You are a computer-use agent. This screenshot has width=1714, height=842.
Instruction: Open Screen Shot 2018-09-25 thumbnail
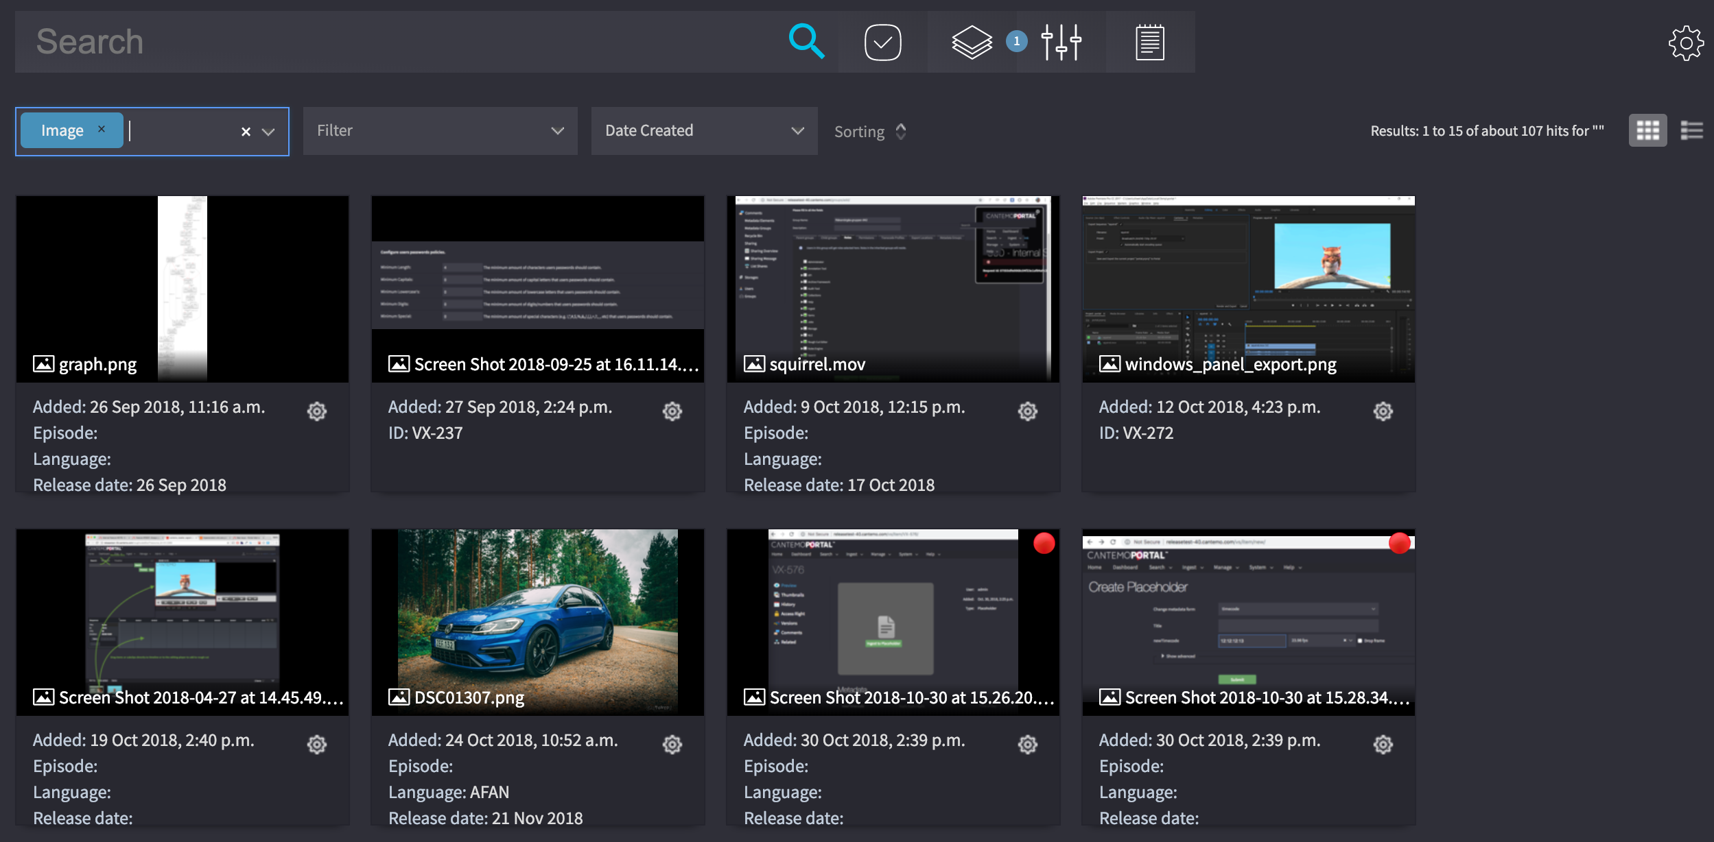point(538,289)
